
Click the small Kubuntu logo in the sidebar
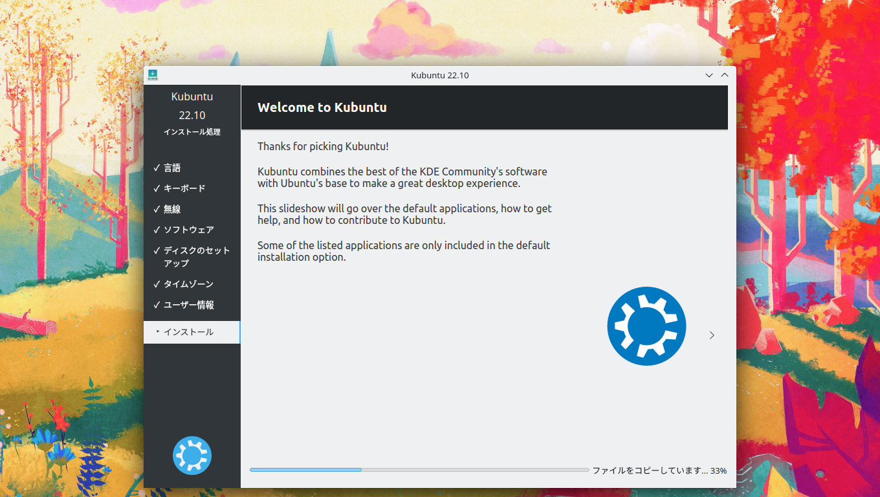tap(192, 456)
